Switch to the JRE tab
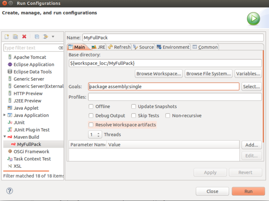The image size is (269, 201). [x=98, y=47]
